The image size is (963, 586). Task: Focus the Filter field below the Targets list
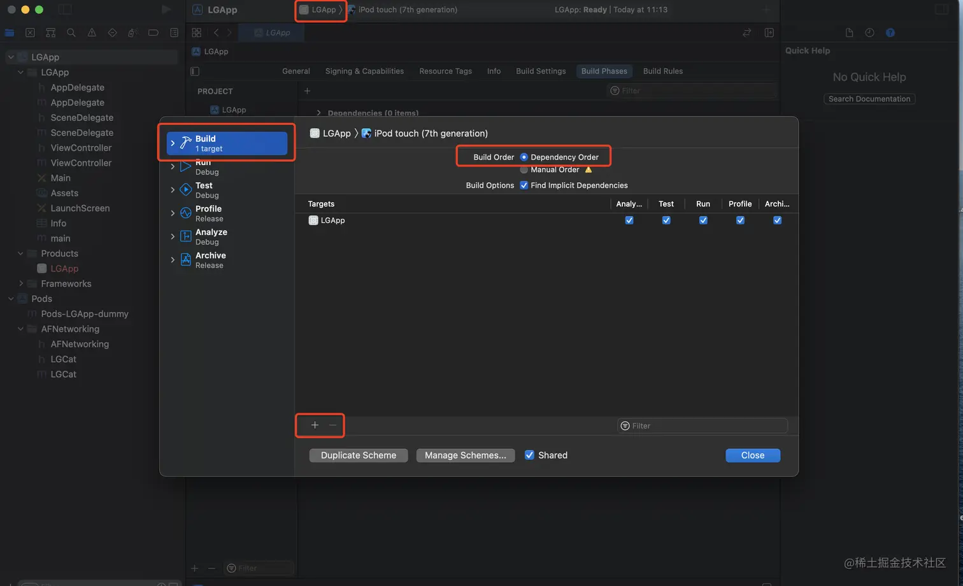pos(703,425)
